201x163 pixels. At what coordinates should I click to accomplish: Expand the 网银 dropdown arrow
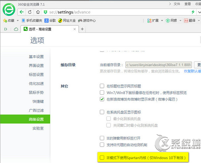(x=180, y=20)
